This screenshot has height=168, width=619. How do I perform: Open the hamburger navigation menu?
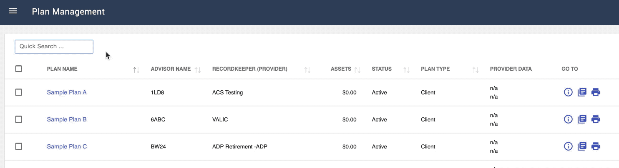pyautogui.click(x=13, y=11)
